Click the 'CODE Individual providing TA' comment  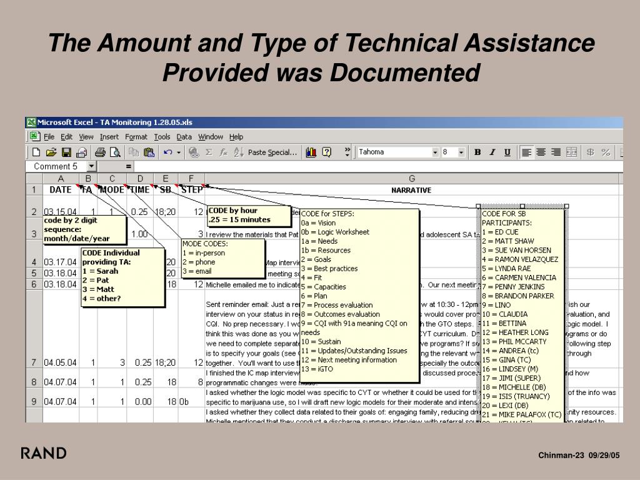(x=122, y=277)
